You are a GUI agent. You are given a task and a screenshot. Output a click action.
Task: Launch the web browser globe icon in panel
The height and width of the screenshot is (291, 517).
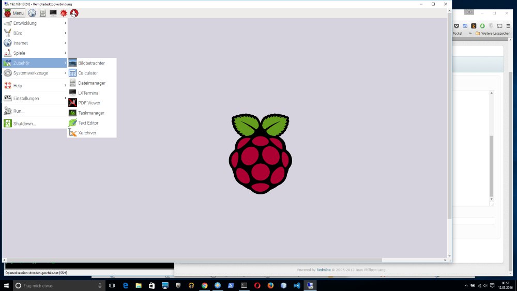click(x=32, y=13)
